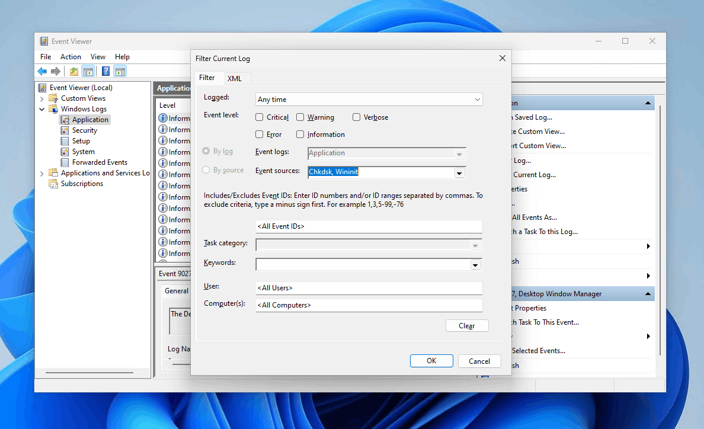Toggle Show/Hide Action Pane toolbar icon
704x429 pixels.
(120, 72)
